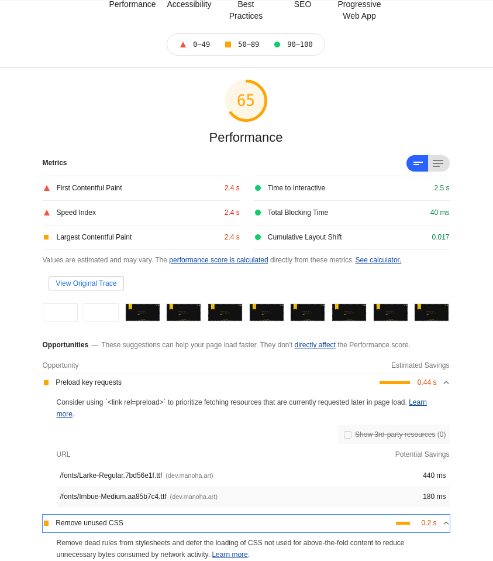Switch to the Progressive Web App category
Image resolution: width=493 pixels, height=561 pixels.
tap(359, 10)
